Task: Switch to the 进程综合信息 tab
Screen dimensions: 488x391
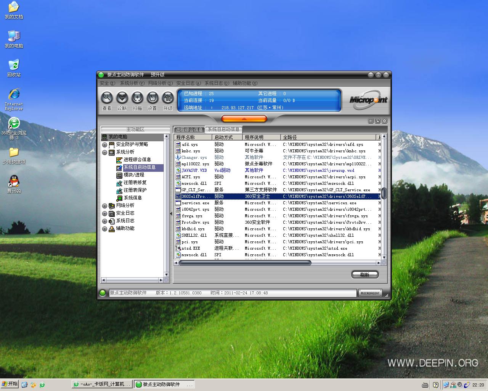Action: pyautogui.click(x=189, y=129)
